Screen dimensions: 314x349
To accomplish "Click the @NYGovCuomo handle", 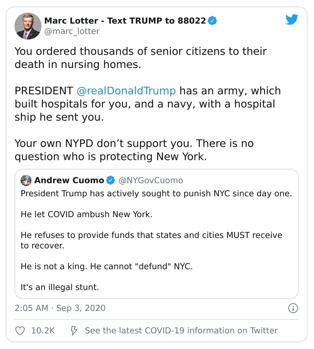I will point(150,181).
